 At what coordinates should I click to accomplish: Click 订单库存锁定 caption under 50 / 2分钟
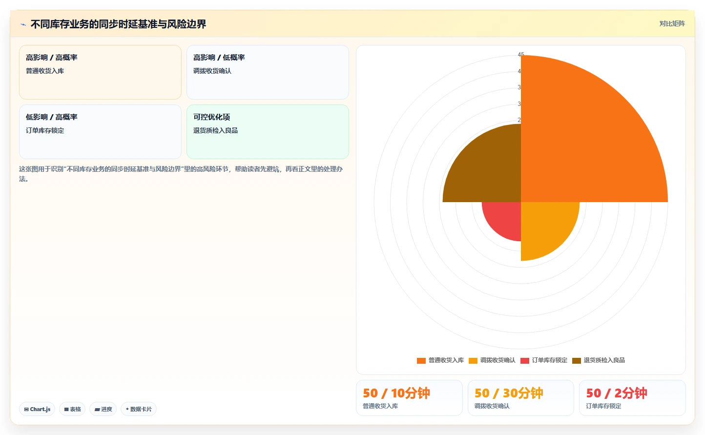[x=604, y=406]
